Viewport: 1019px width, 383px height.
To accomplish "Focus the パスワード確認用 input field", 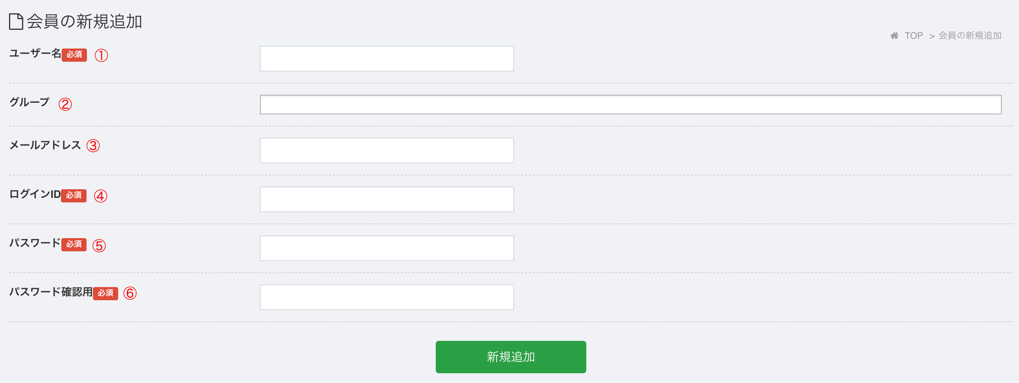I will (x=387, y=297).
